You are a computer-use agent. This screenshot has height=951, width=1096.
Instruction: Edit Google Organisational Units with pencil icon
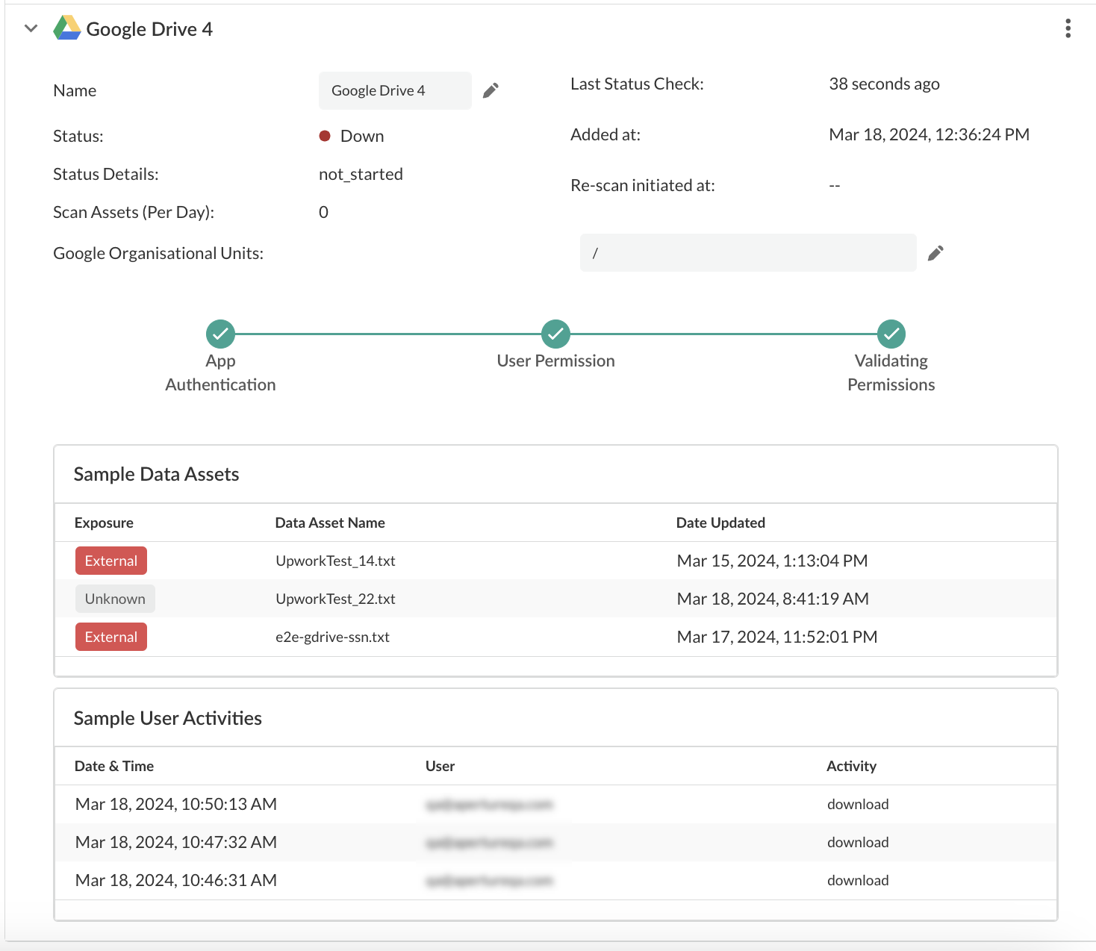point(935,254)
